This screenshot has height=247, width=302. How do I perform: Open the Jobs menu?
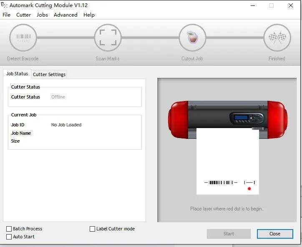coord(42,15)
